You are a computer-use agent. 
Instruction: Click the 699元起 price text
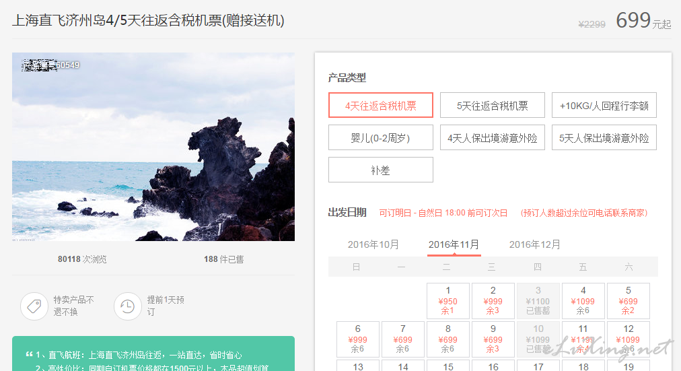point(643,20)
